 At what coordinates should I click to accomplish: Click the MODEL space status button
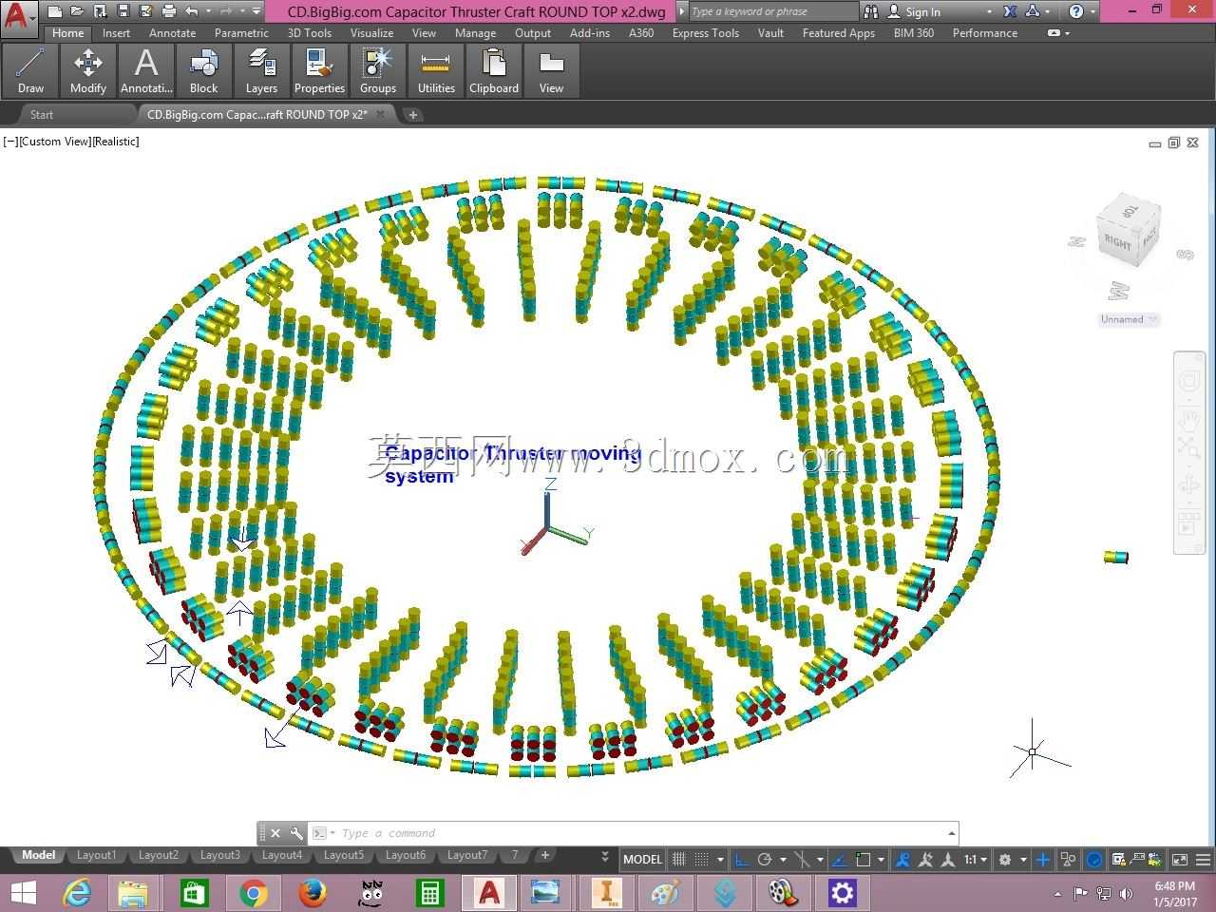(642, 860)
